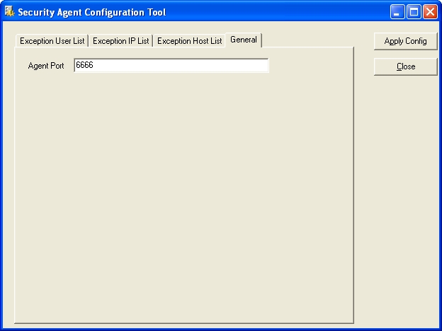Click empty title bar space left of minimize

[x=283, y=12]
